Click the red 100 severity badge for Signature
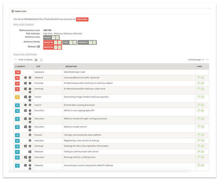This screenshot has width=219, height=180. (x=18, y=72)
